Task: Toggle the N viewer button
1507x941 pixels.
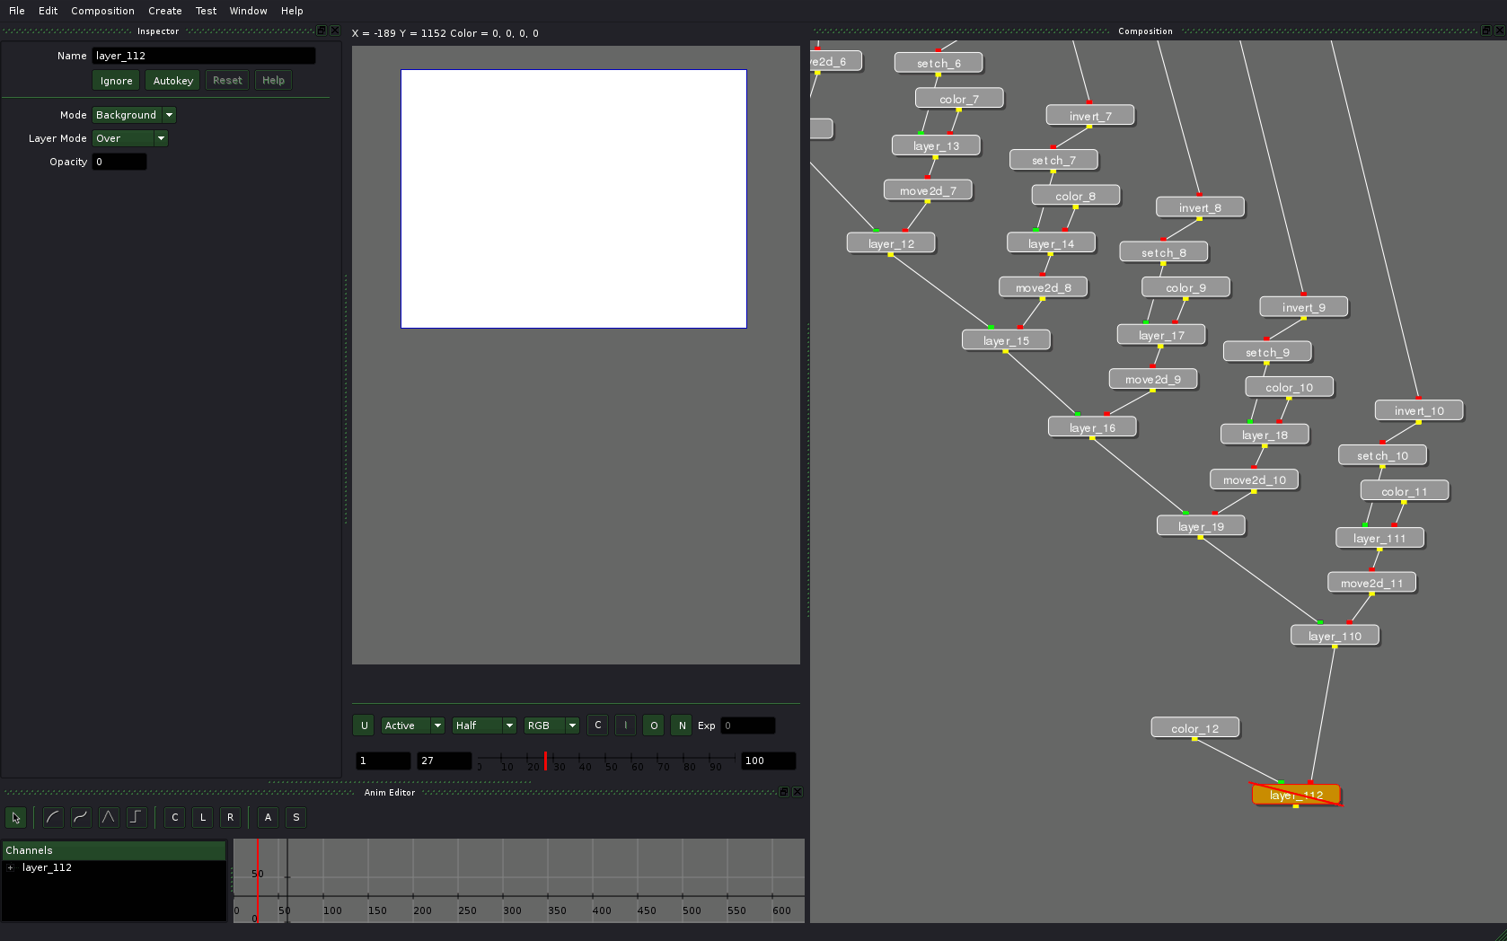Action: [682, 726]
